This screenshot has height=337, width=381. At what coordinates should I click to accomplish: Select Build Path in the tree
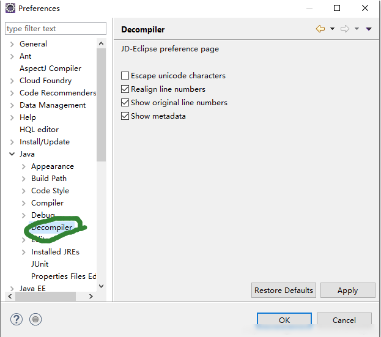49,179
